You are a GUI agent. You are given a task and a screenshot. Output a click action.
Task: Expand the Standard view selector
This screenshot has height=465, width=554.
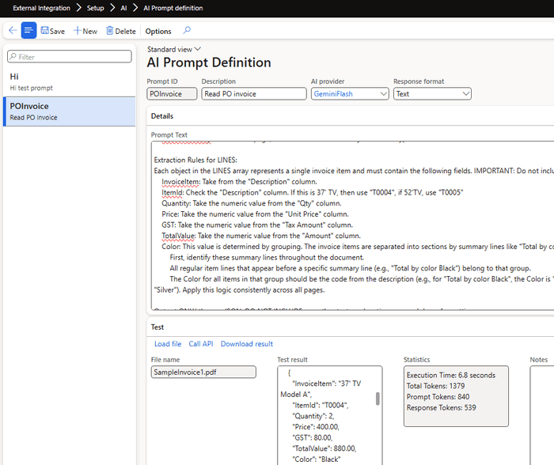pos(174,49)
